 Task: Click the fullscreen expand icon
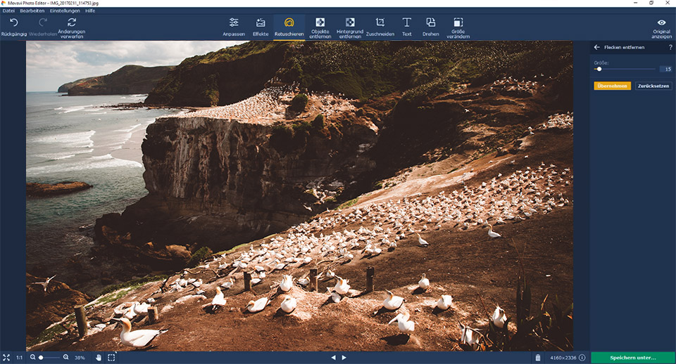[6, 358]
